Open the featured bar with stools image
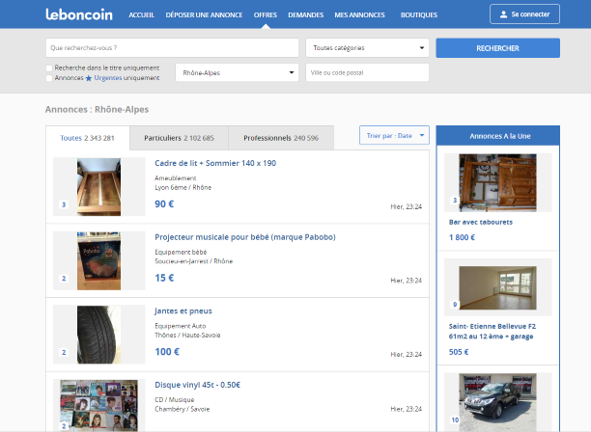 click(x=497, y=182)
